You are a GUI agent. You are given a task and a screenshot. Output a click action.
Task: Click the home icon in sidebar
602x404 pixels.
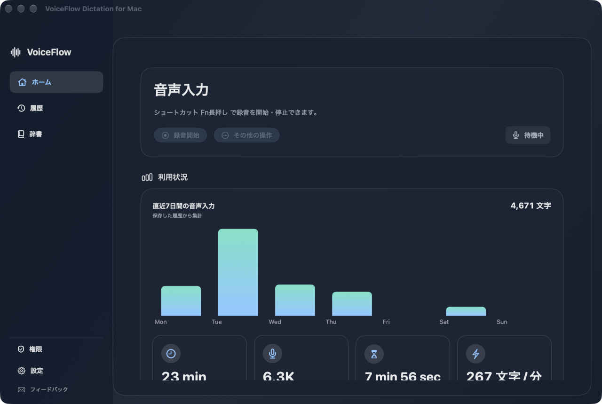[x=22, y=82]
